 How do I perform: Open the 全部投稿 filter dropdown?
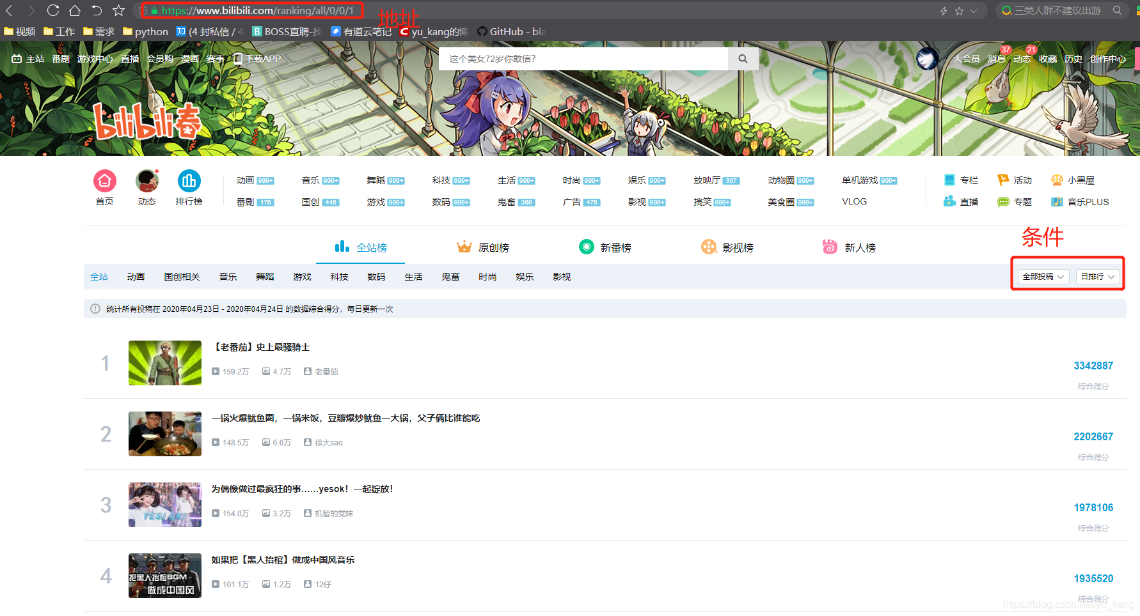point(1043,276)
